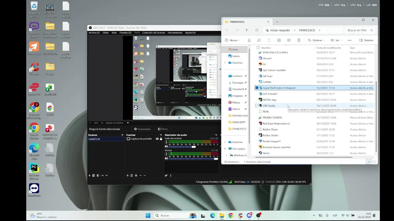Add a new tab in File Explorer
The width and height of the screenshot is (394, 221).
click(x=277, y=22)
